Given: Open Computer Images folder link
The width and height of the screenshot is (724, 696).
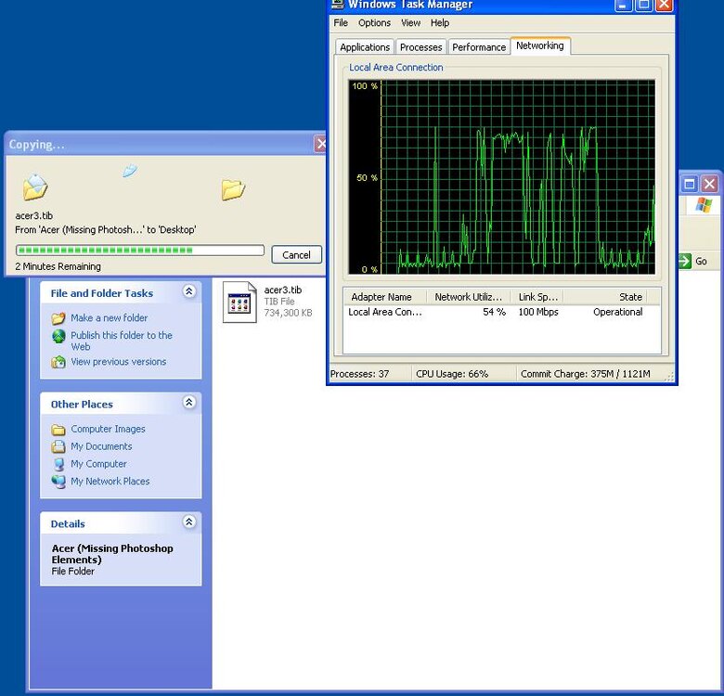Looking at the screenshot, I should tap(108, 429).
